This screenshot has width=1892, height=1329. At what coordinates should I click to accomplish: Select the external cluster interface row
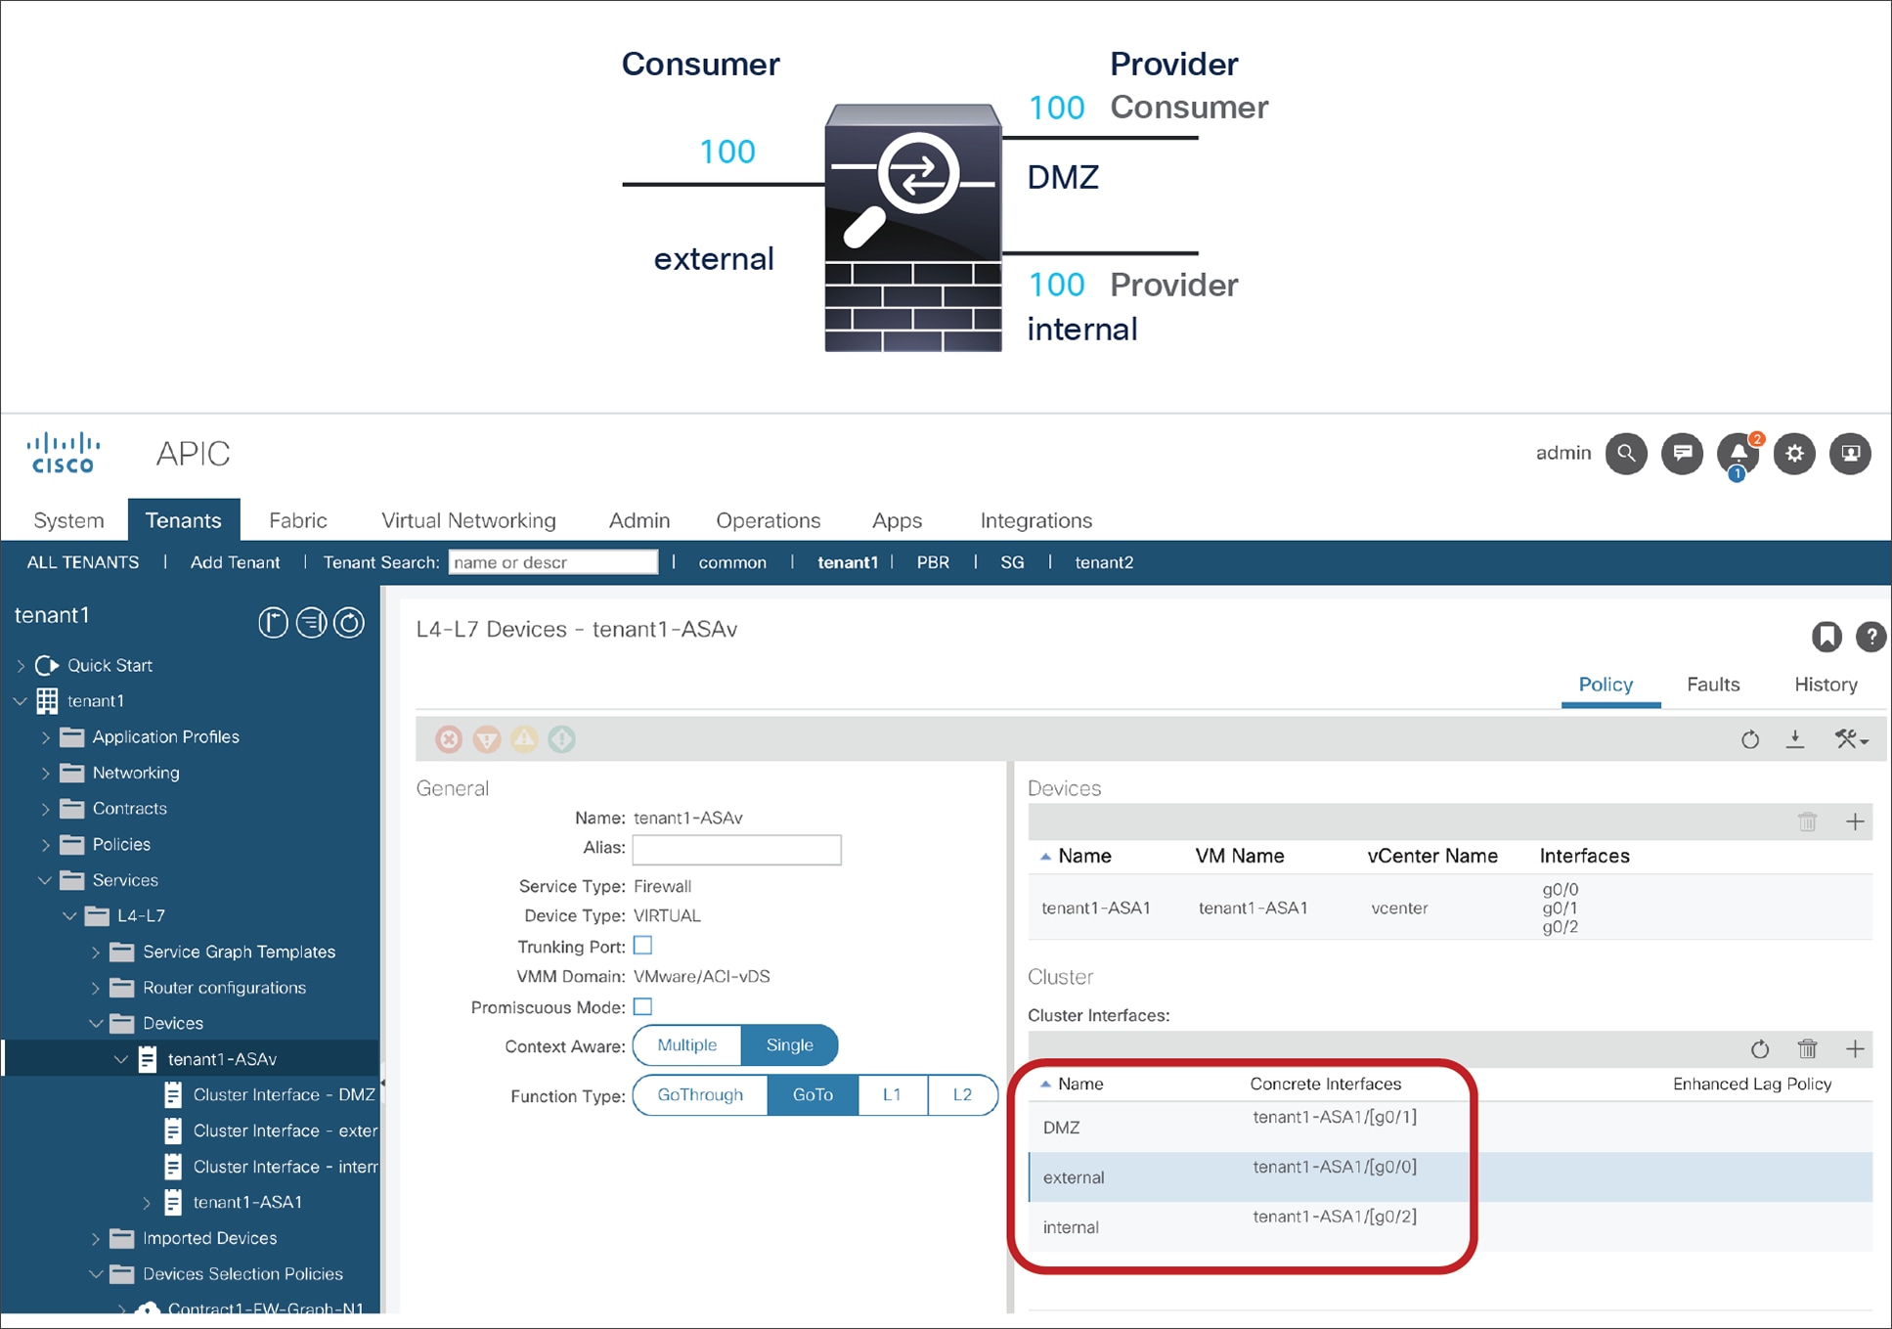1450,1177
